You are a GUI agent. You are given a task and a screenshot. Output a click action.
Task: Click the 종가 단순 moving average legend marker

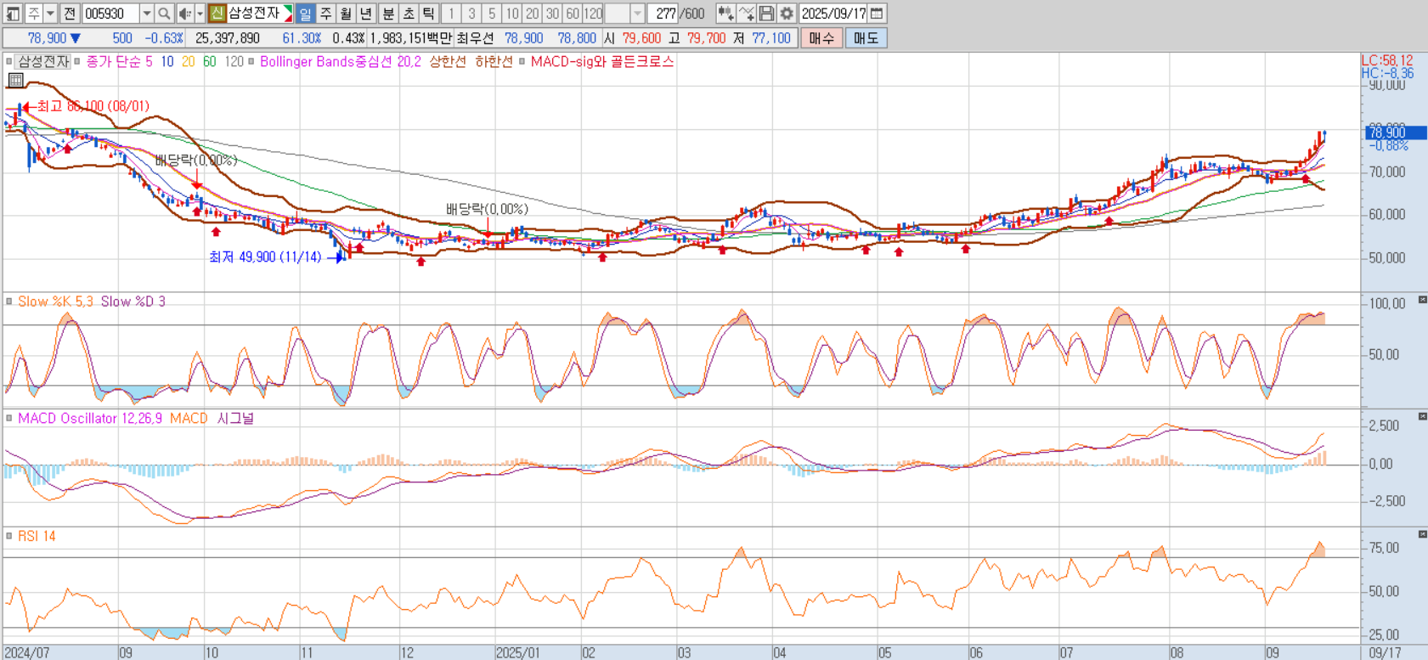77,61
